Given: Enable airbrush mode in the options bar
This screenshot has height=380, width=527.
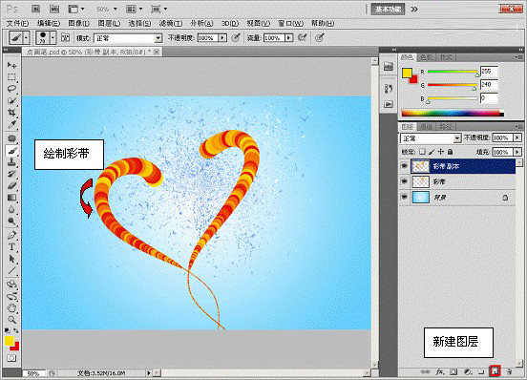Looking at the screenshot, I should pyautogui.click(x=302, y=37).
